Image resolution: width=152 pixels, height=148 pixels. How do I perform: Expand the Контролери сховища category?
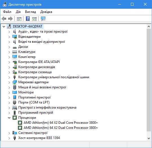9,72
